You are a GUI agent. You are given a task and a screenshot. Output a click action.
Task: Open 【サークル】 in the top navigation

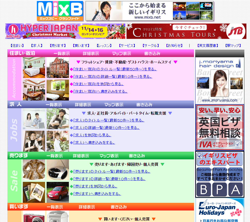[151, 46]
